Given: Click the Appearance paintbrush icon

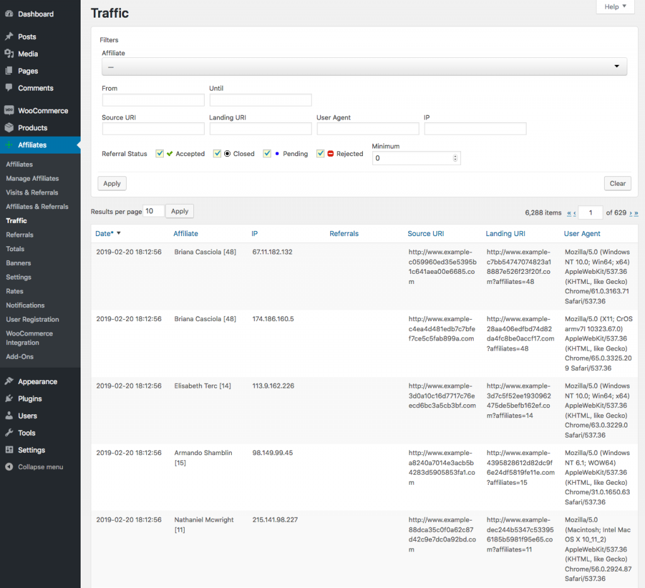Looking at the screenshot, I should (9, 381).
